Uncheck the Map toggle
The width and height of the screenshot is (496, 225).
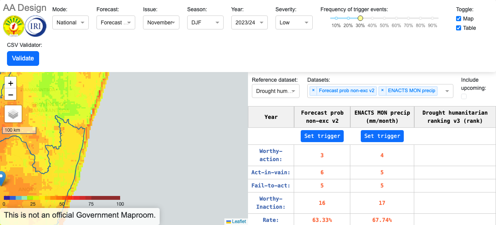pyautogui.click(x=458, y=19)
